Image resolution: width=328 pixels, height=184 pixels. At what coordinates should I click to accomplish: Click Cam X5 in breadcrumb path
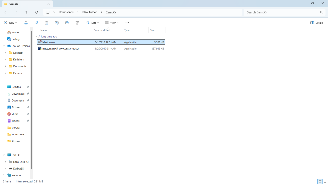tap(111, 12)
